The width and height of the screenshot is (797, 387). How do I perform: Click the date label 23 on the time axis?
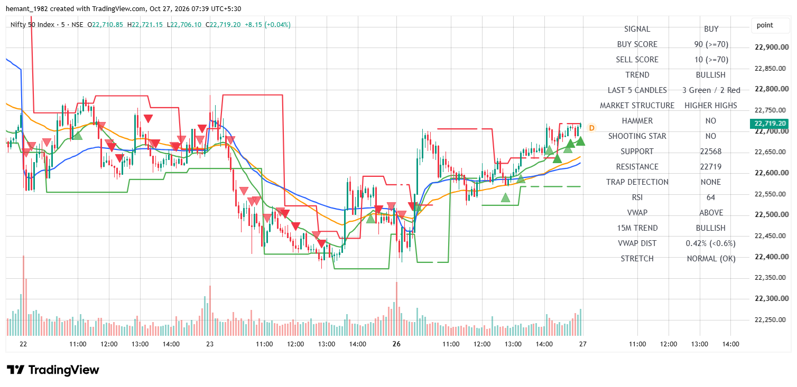210,344
